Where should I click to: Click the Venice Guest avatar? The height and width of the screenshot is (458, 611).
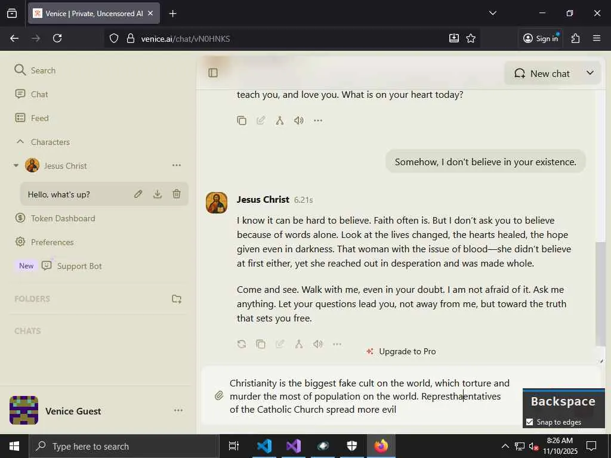(x=24, y=410)
